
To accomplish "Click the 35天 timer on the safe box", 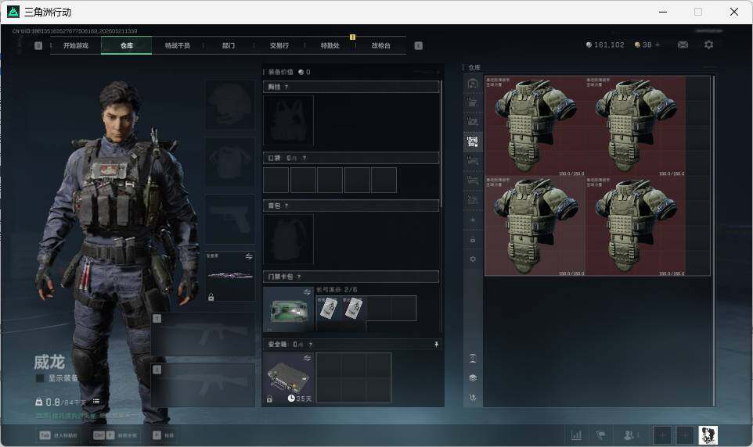I will (x=300, y=399).
